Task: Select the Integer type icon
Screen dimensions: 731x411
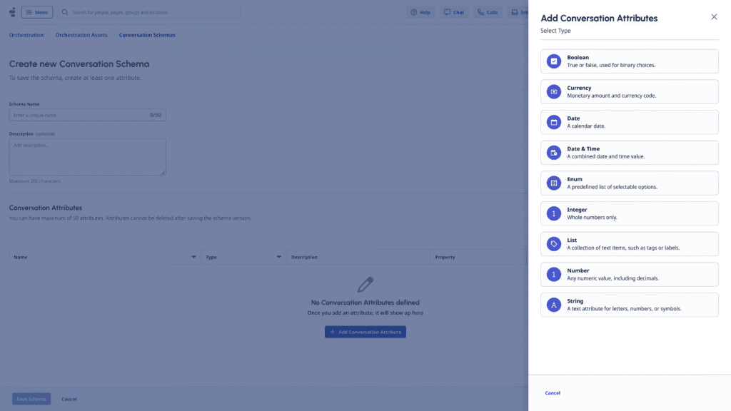Action: 553,213
